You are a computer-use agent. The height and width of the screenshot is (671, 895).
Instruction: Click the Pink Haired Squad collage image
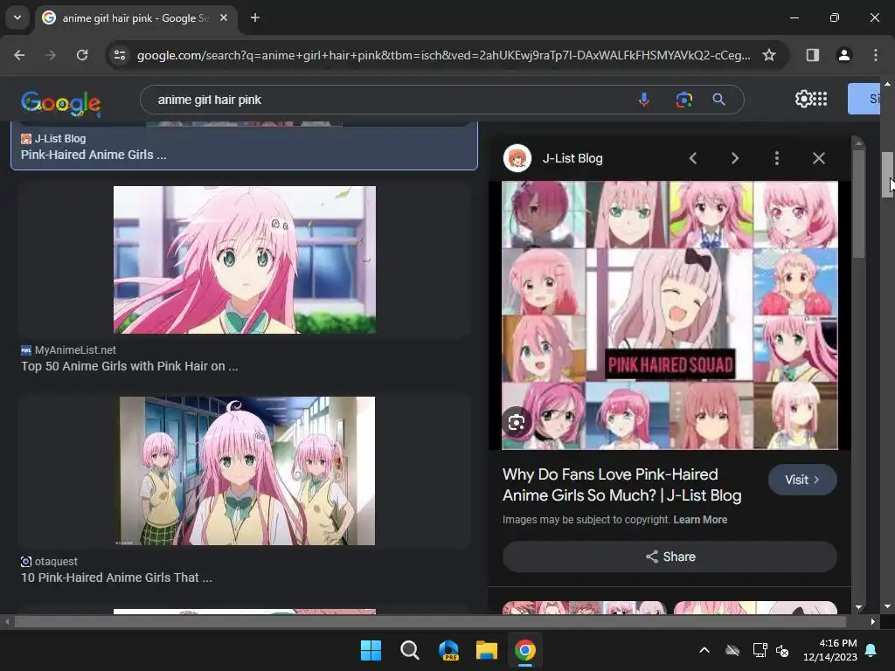click(x=670, y=315)
